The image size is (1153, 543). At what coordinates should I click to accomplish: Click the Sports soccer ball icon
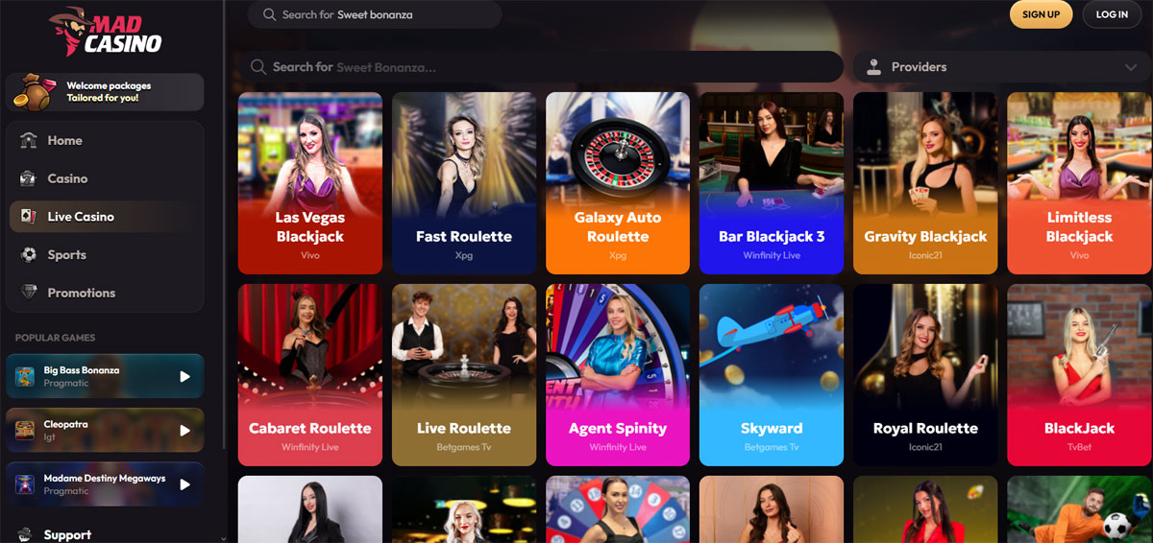tap(28, 255)
